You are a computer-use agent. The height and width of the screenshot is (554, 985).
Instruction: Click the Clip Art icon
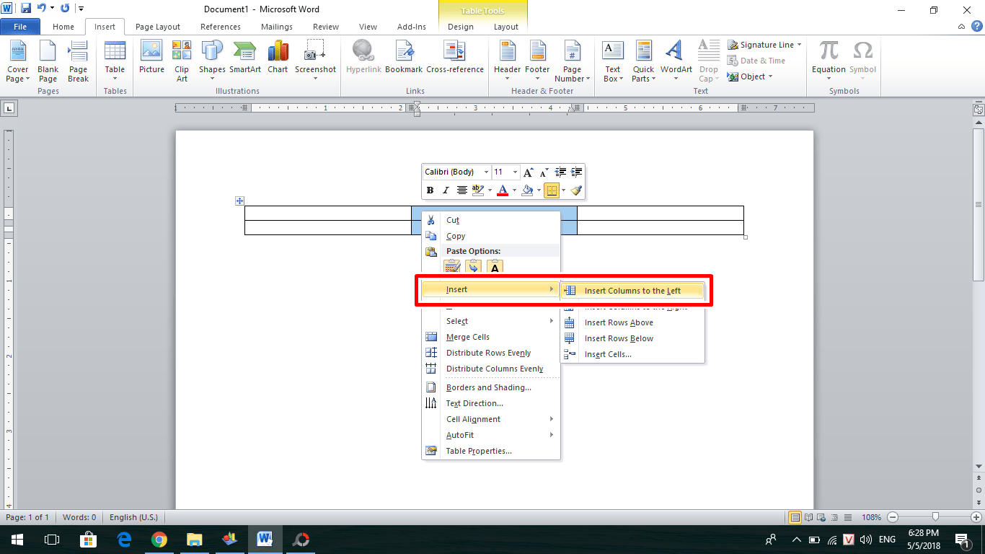[182, 60]
